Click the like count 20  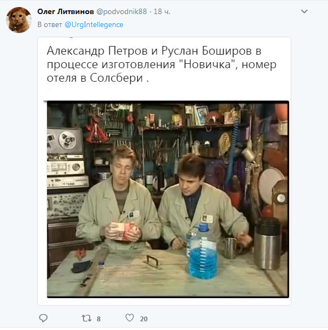144,319
